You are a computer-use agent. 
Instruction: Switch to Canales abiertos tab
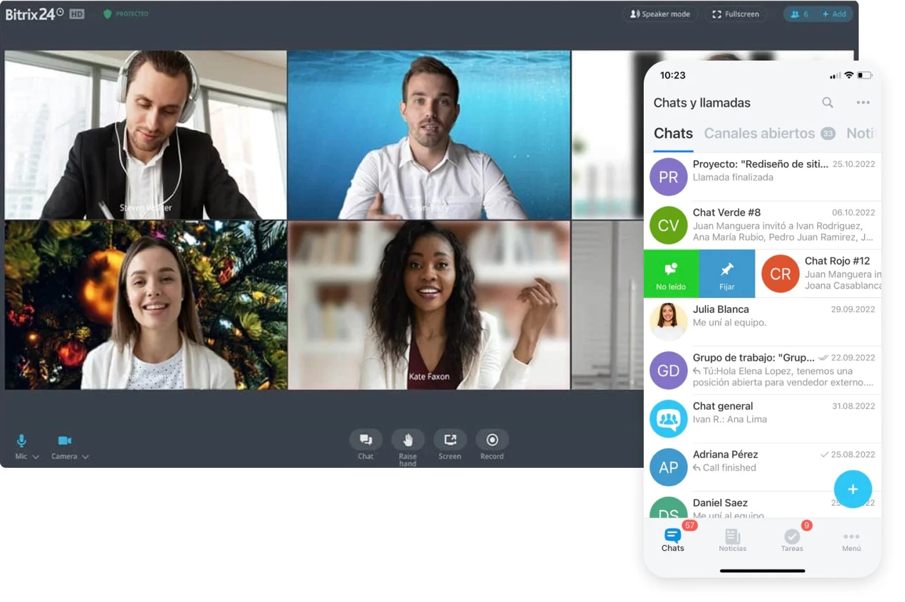(x=759, y=134)
